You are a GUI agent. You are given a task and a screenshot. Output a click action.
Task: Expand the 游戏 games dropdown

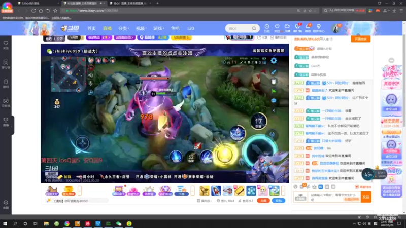click(x=159, y=28)
